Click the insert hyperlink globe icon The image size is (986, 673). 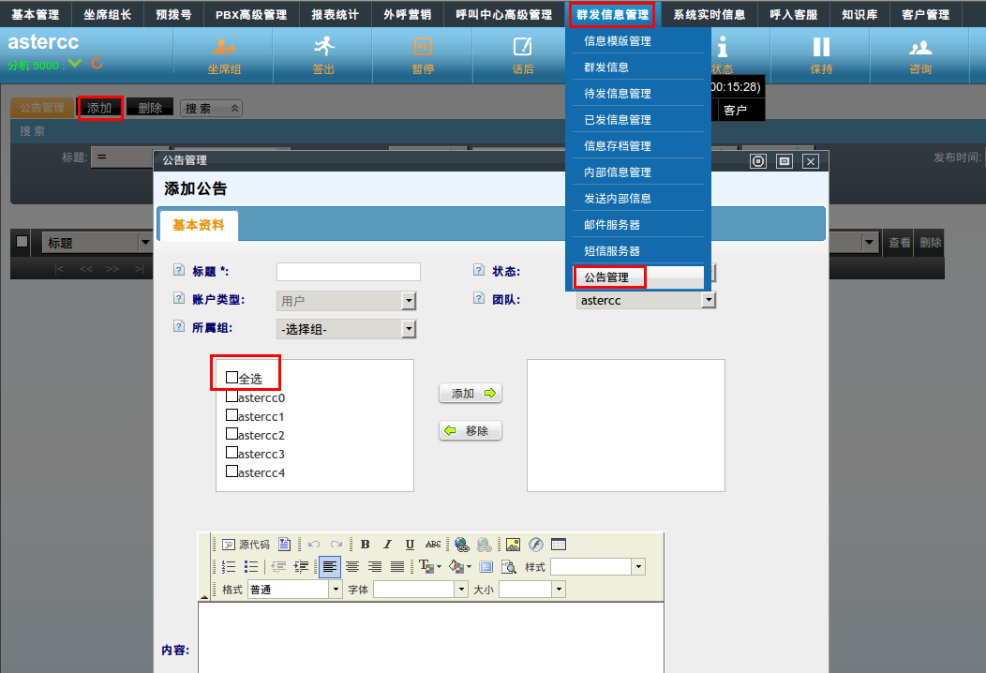pos(461,545)
